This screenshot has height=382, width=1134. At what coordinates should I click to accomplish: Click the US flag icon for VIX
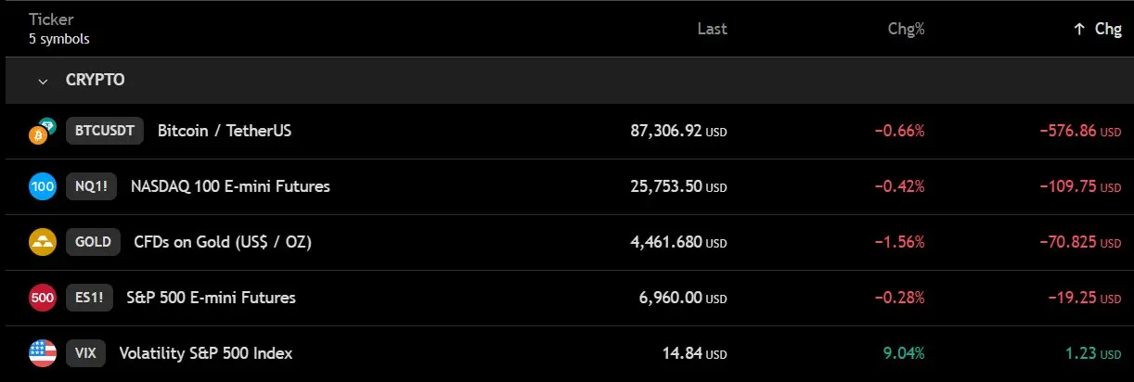[43, 353]
